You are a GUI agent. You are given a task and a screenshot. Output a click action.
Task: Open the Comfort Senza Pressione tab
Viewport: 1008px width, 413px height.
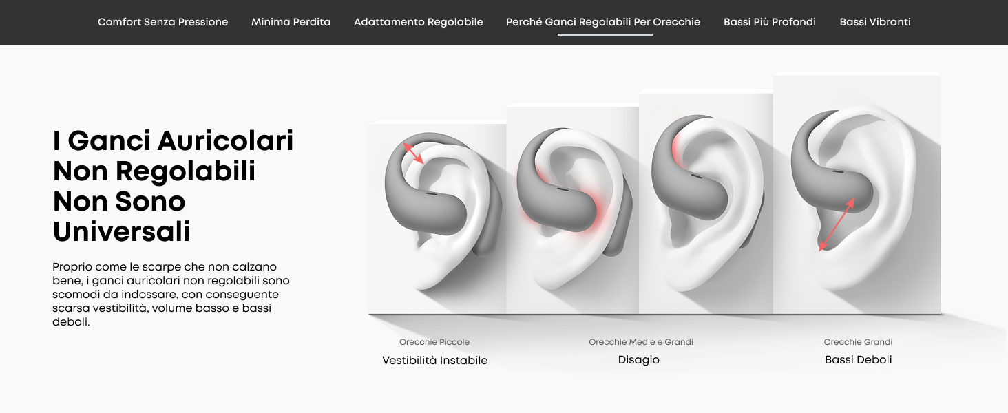pyautogui.click(x=162, y=22)
